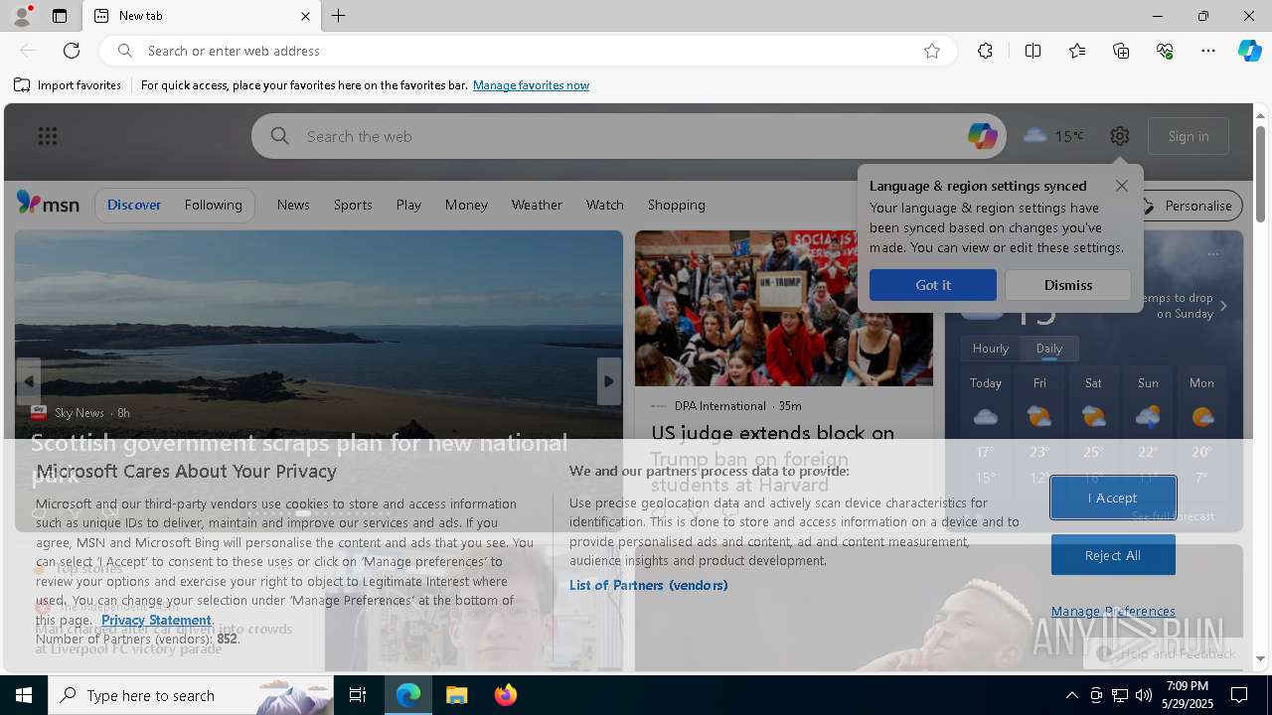Image resolution: width=1272 pixels, height=715 pixels.
Task: Open the Shopping menu item
Action: tap(676, 205)
